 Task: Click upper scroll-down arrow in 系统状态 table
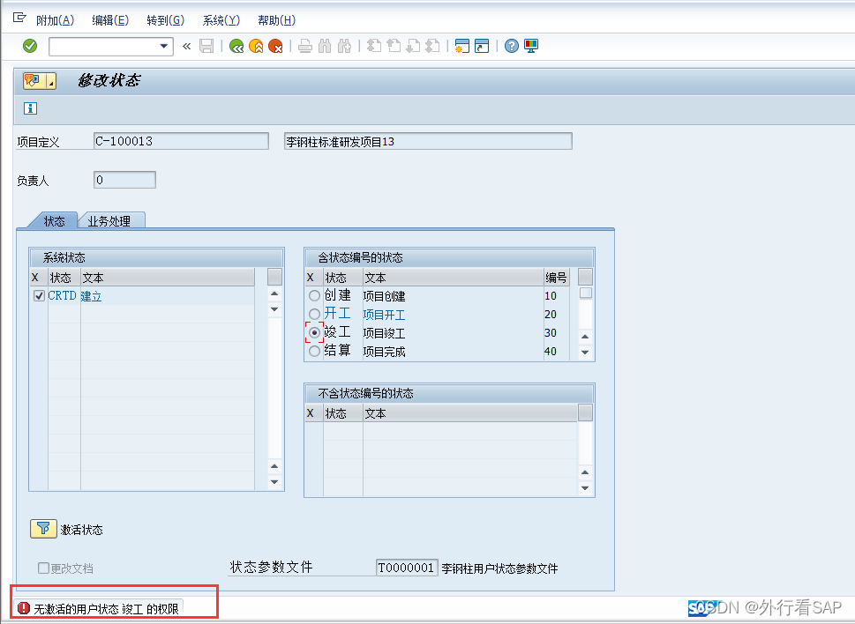(274, 309)
